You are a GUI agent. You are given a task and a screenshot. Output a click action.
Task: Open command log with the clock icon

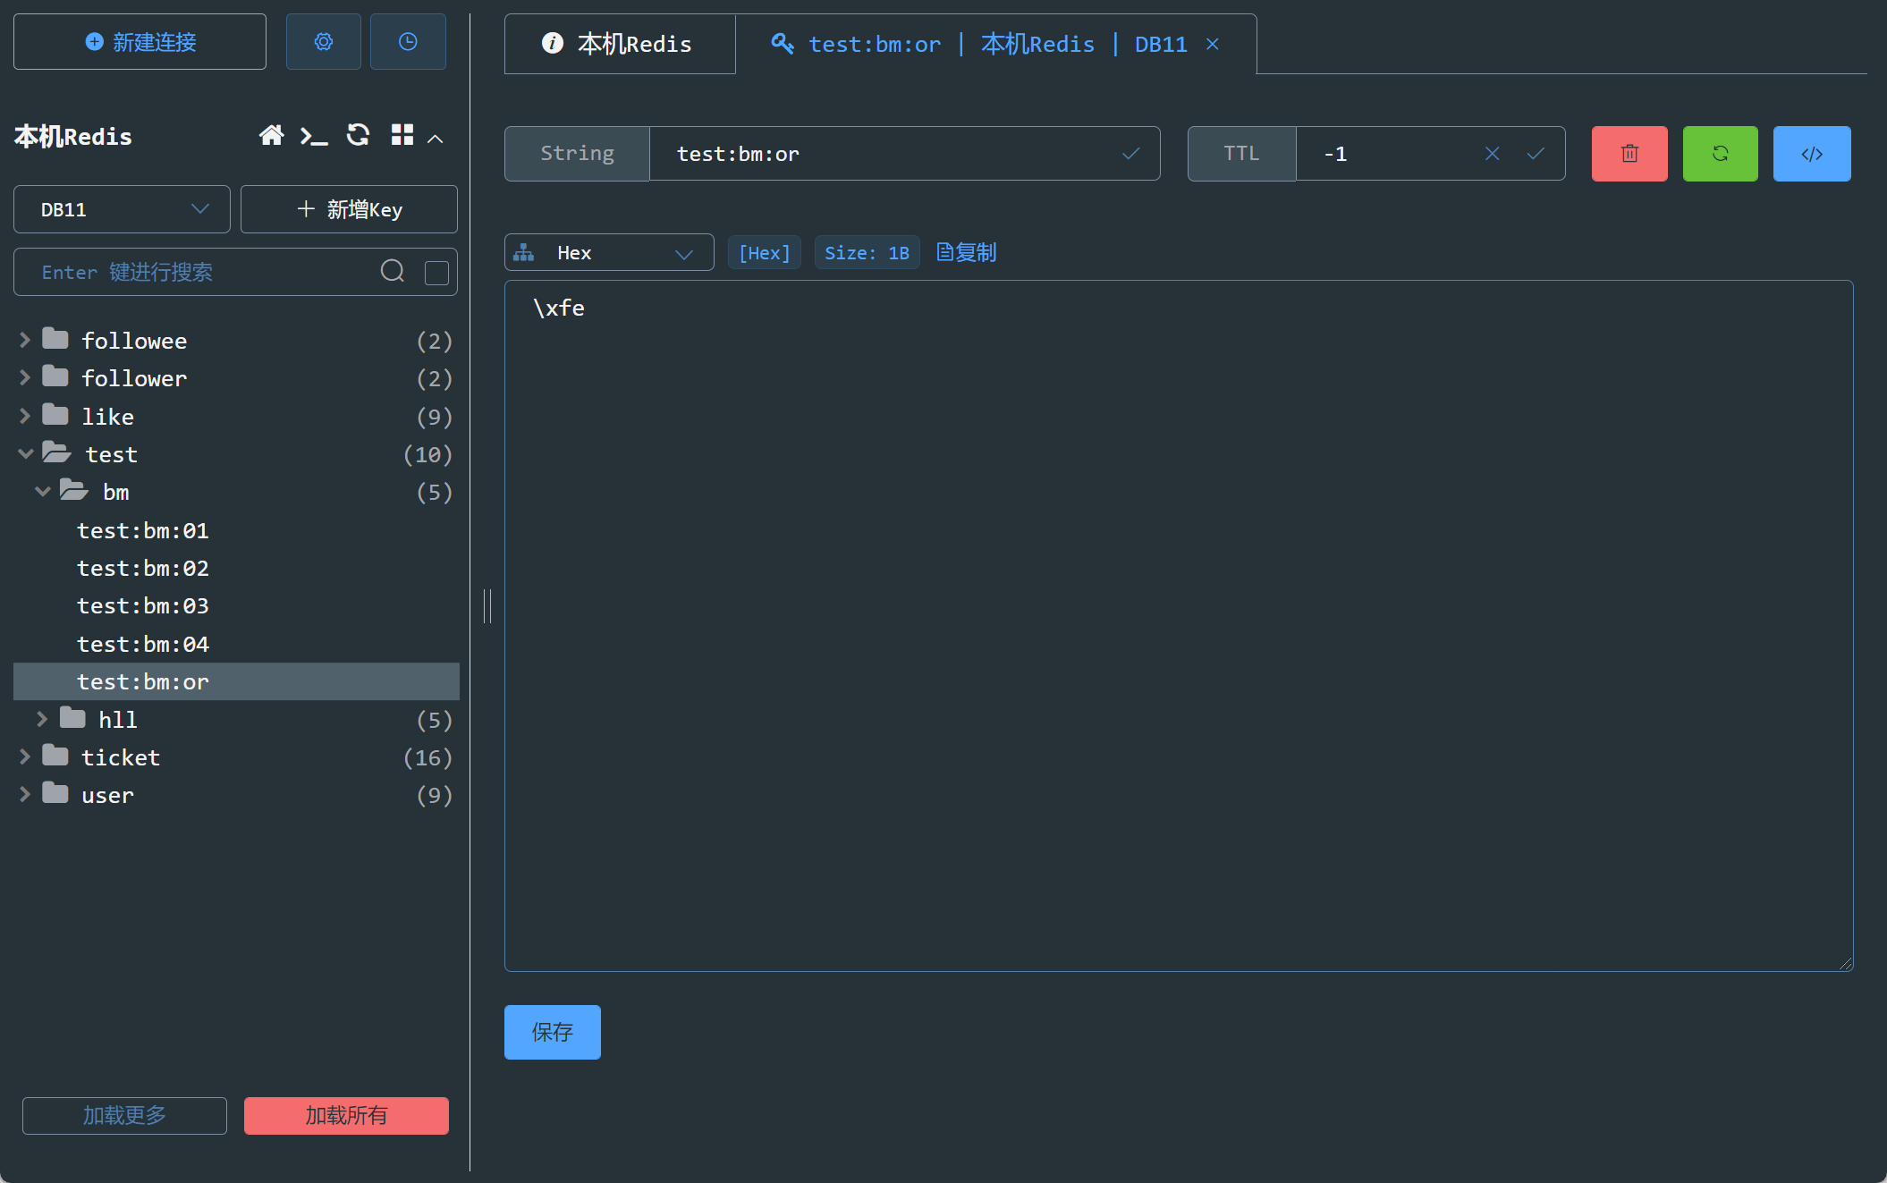pos(408,42)
